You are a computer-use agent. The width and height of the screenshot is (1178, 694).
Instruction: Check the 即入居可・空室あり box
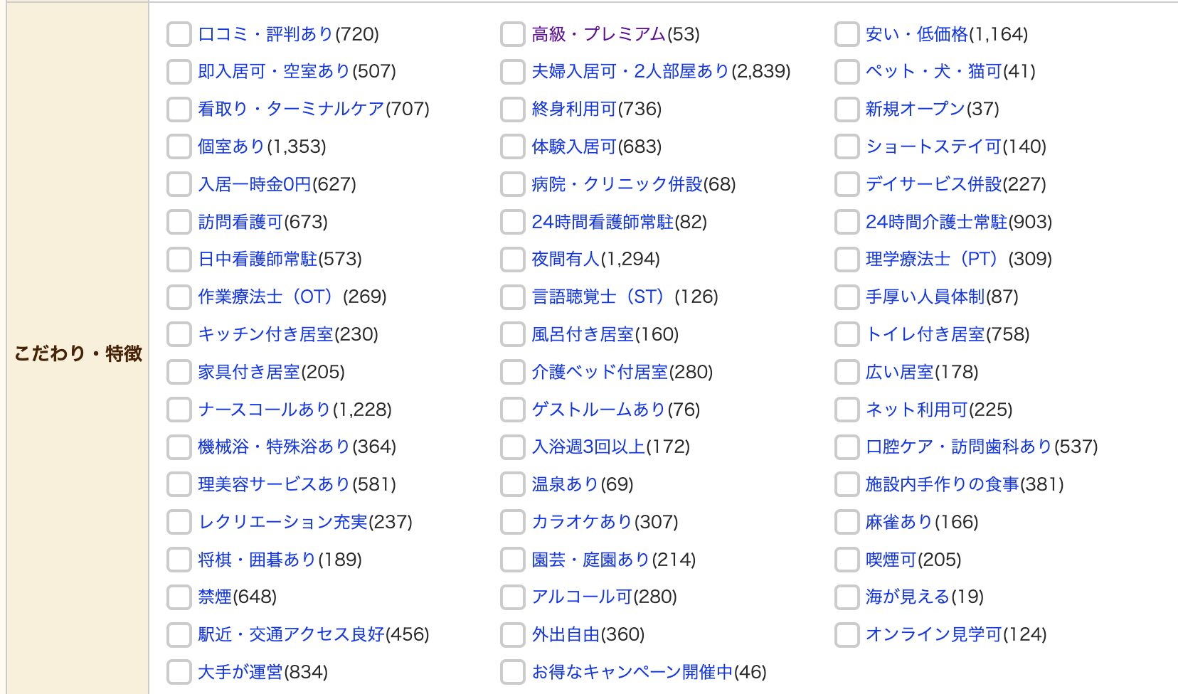179,72
